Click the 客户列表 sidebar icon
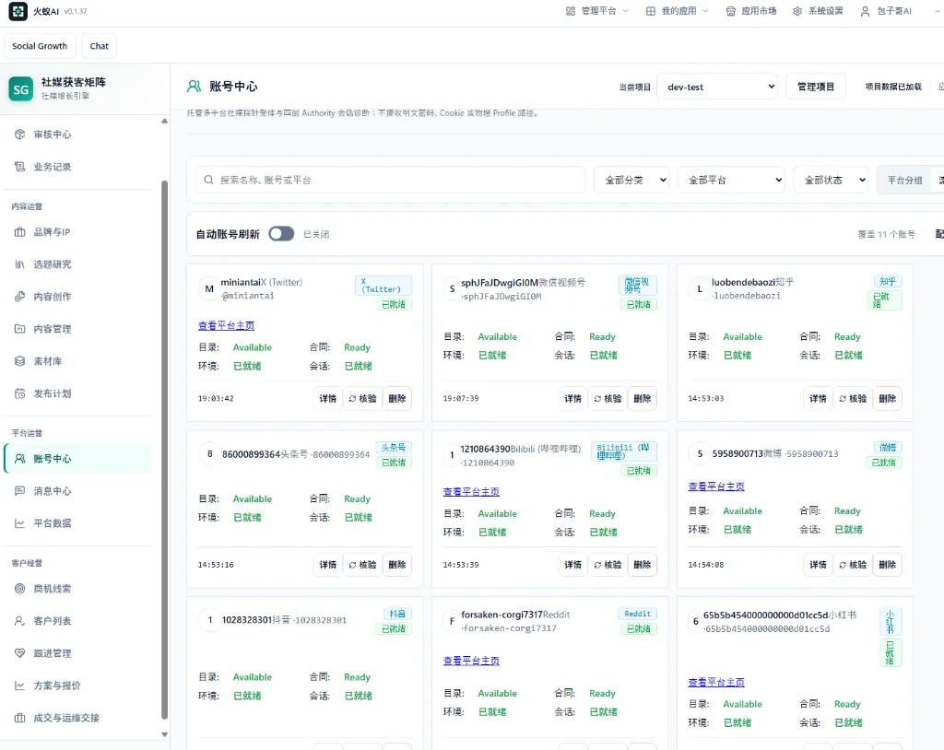The height and width of the screenshot is (750, 944). [x=20, y=621]
